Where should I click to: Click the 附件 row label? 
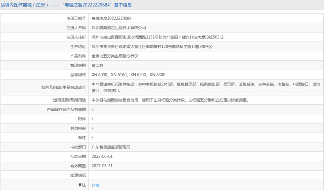82,119
